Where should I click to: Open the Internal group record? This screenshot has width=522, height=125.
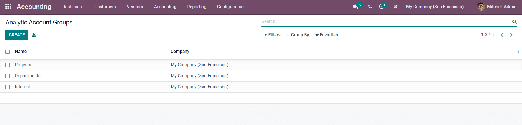pyautogui.click(x=22, y=87)
